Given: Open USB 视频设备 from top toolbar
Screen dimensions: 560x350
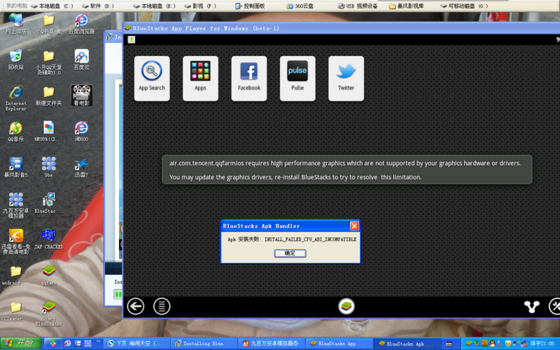Looking at the screenshot, I should 358,6.
